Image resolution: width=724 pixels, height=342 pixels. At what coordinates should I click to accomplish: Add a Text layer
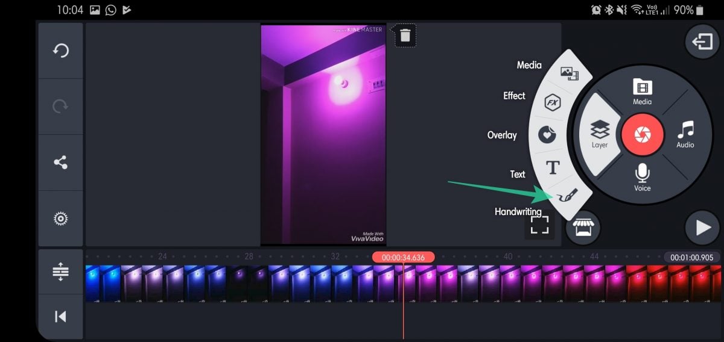(553, 167)
